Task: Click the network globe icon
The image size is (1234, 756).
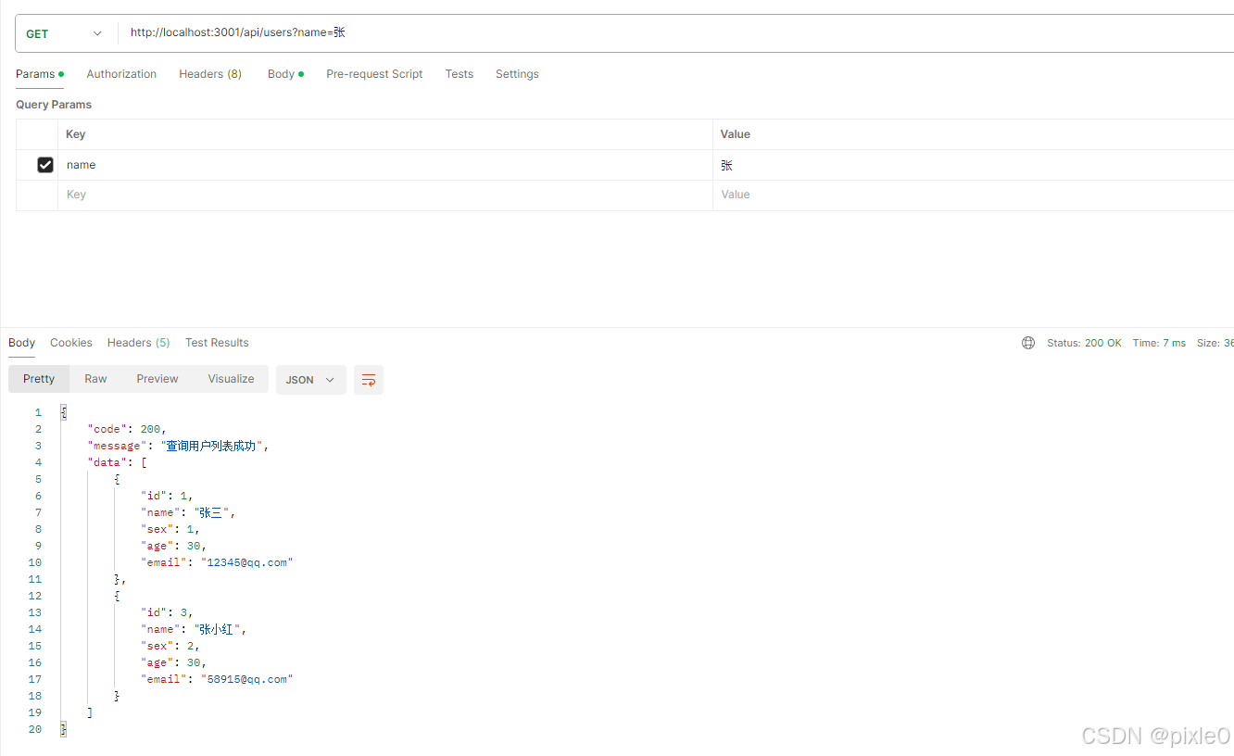Action: pos(1028,343)
